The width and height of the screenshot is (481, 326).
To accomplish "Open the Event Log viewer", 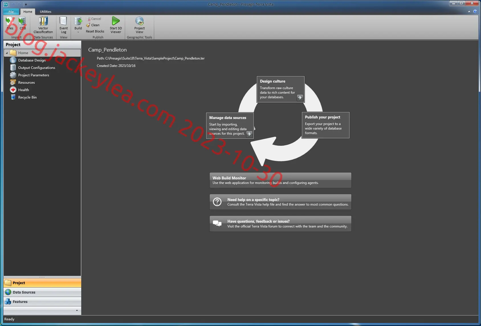I will tap(64, 25).
